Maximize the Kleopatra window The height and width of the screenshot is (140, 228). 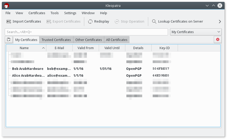click(214, 6)
